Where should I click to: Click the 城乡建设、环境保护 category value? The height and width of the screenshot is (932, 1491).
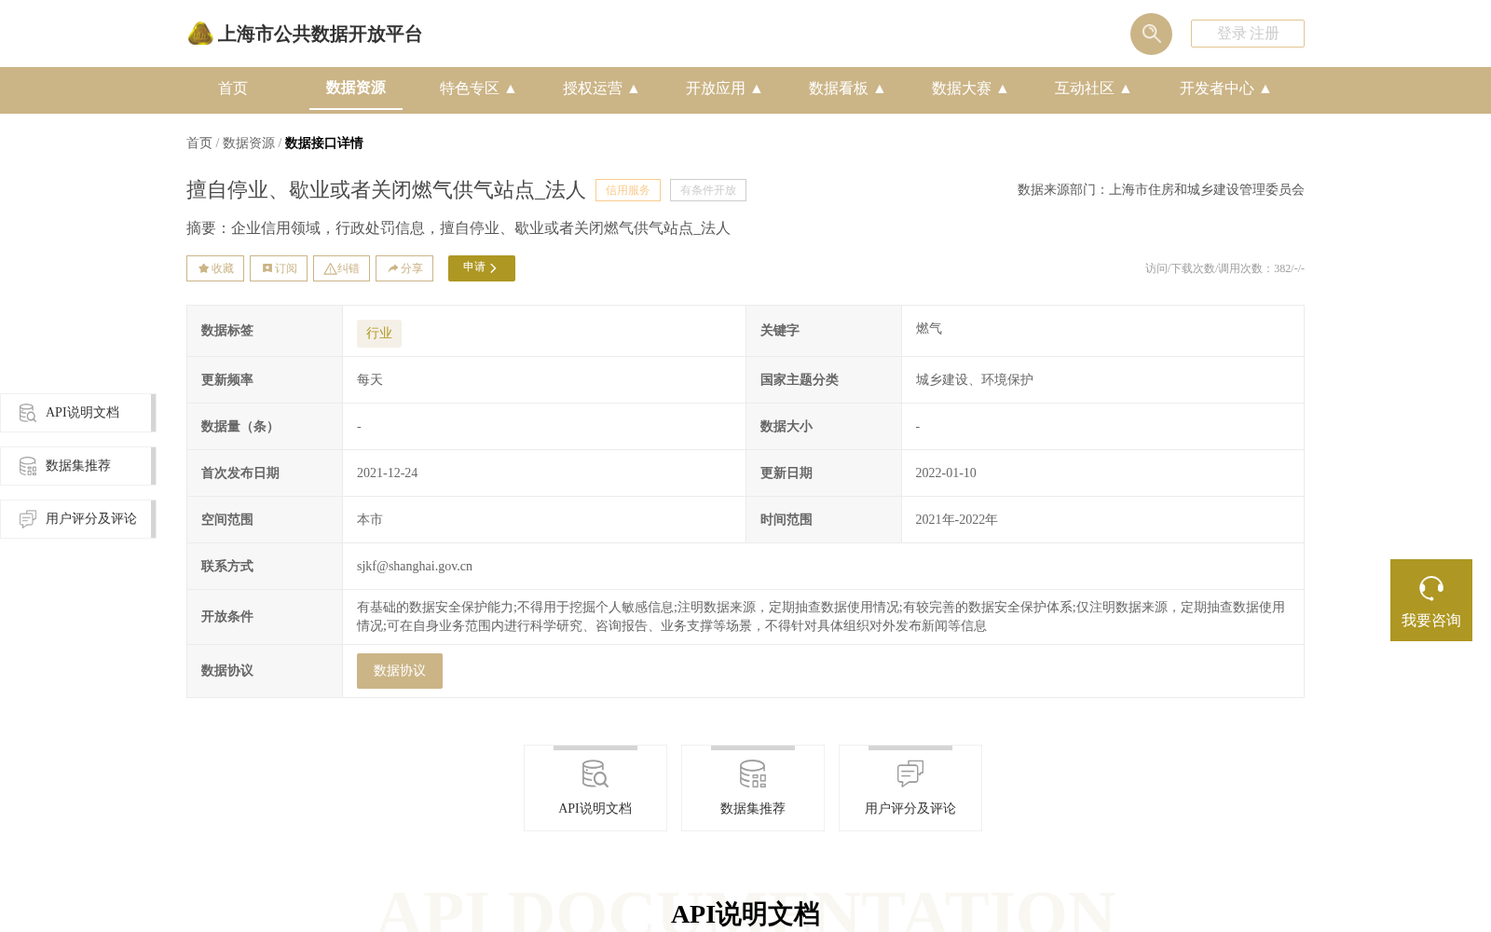click(975, 379)
